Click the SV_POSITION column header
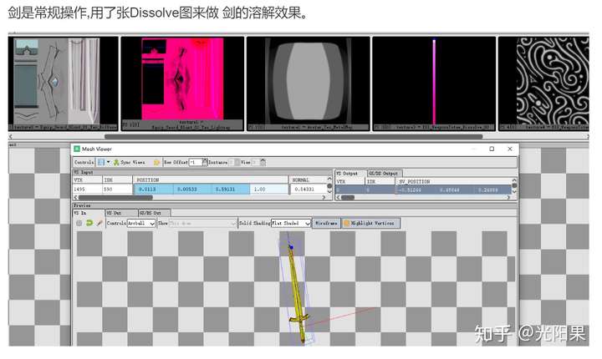This screenshot has height=359, width=602. pos(454,181)
